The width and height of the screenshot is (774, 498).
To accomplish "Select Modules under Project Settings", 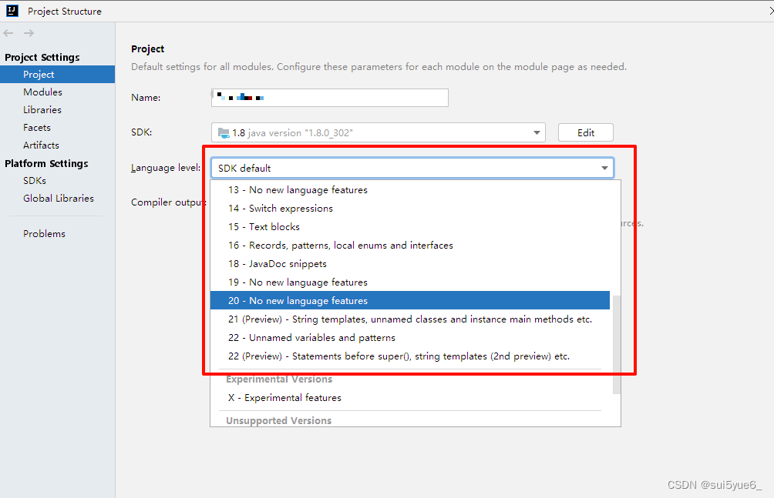I will [x=42, y=92].
